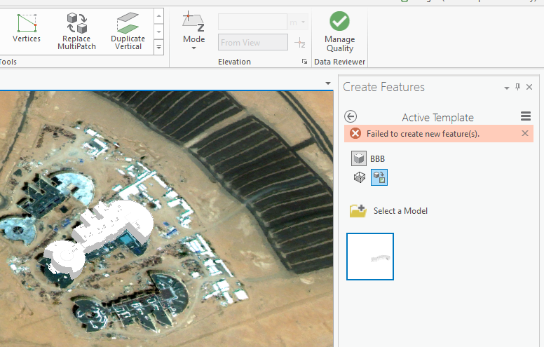The width and height of the screenshot is (544, 347).
Task: Click the From View elevation field
Action: 253,42
